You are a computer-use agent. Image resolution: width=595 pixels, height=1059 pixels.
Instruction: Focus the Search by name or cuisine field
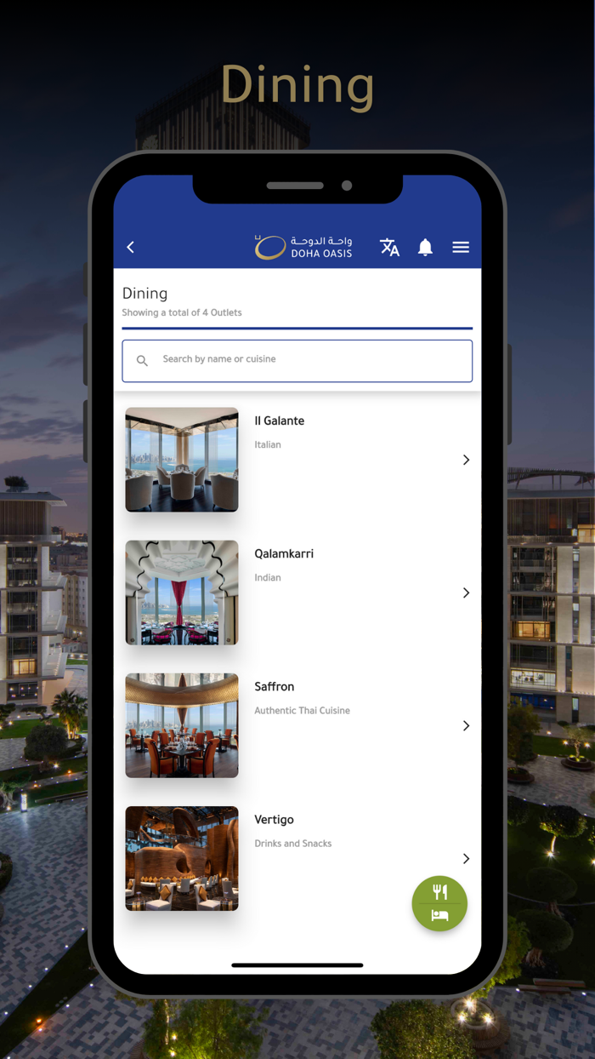point(297,361)
